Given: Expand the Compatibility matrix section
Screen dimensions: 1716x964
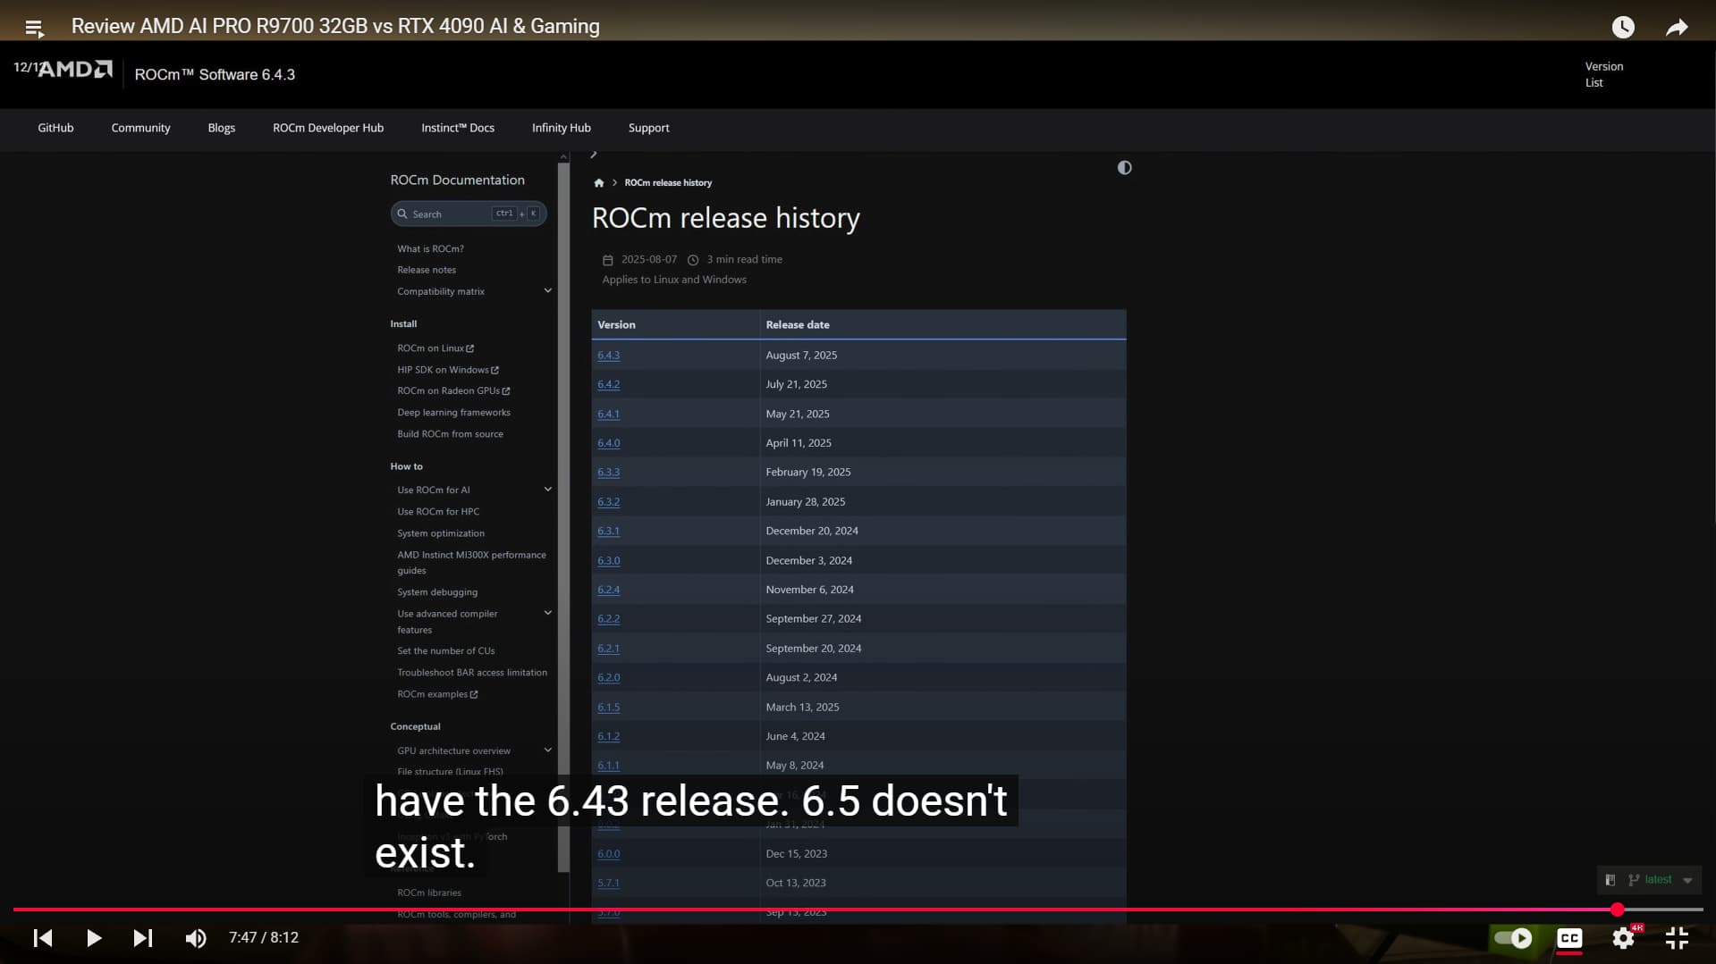Looking at the screenshot, I should (547, 291).
